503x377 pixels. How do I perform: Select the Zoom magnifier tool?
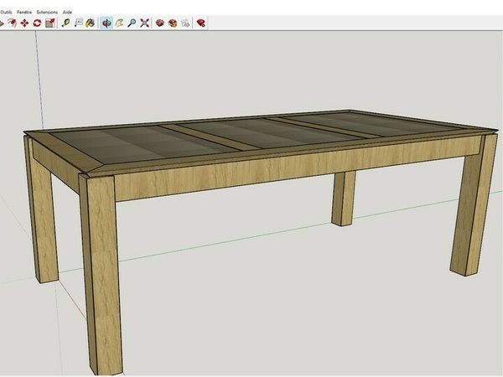point(132,23)
